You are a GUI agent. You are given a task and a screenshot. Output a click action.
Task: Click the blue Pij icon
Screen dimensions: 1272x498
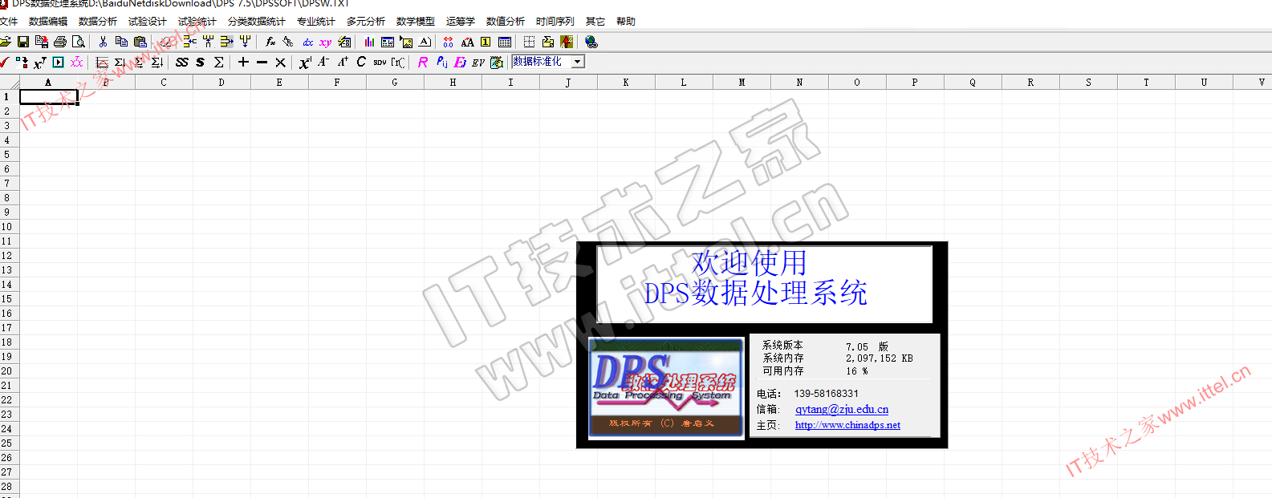(441, 62)
